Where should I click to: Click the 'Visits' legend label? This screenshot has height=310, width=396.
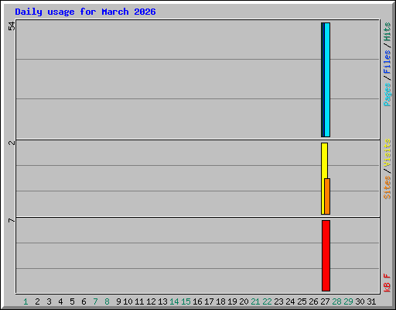[387, 153]
